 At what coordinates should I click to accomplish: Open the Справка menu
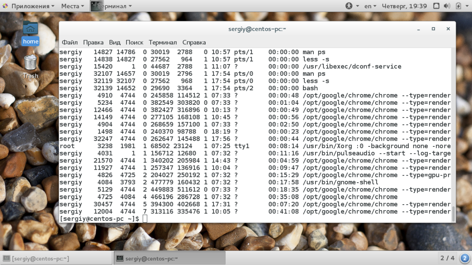194,42
